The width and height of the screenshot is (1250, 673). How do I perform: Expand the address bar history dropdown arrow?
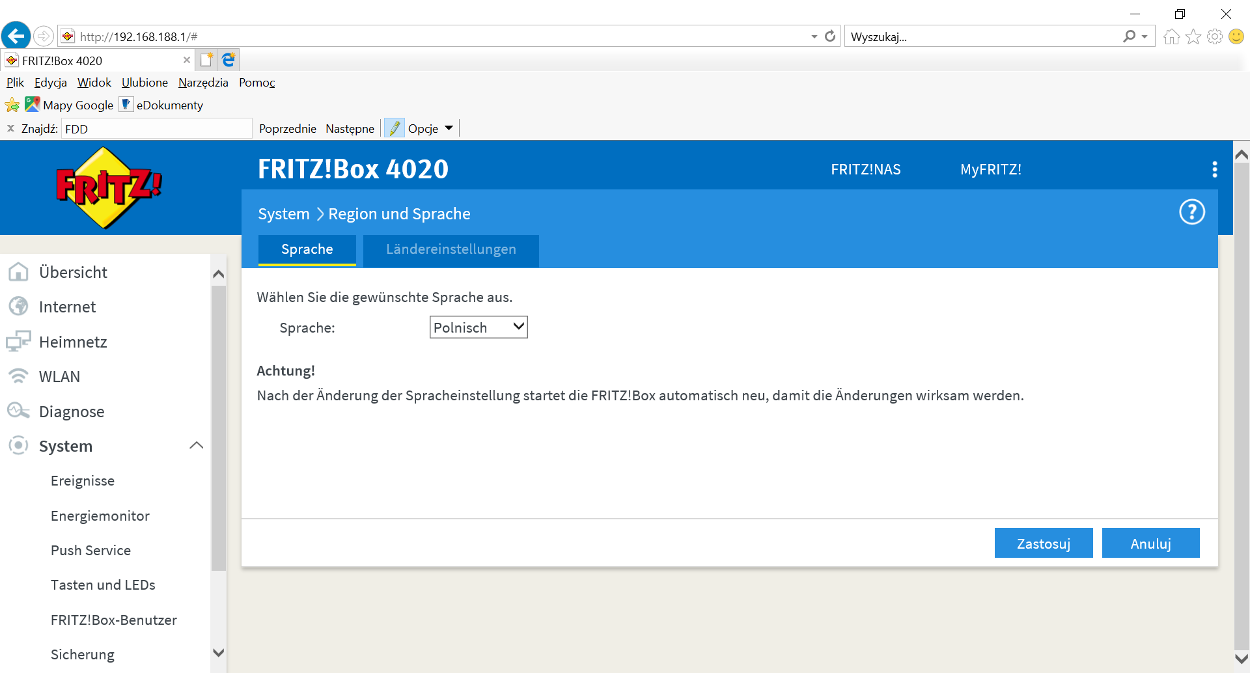click(x=814, y=37)
